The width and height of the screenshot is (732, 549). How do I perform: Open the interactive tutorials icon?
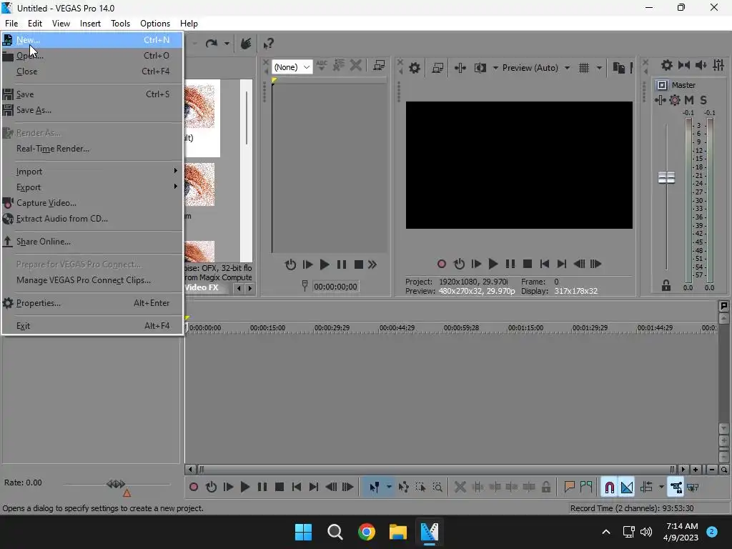246,44
